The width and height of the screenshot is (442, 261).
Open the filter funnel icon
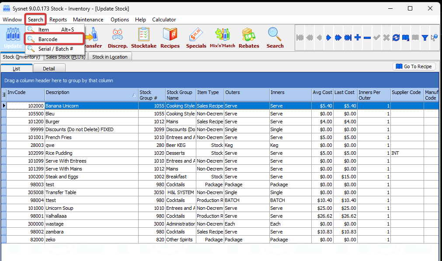click(425, 38)
